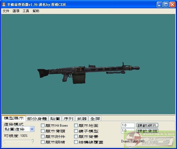Switch to the 部份身體 tab

click(x=37, y=119)
